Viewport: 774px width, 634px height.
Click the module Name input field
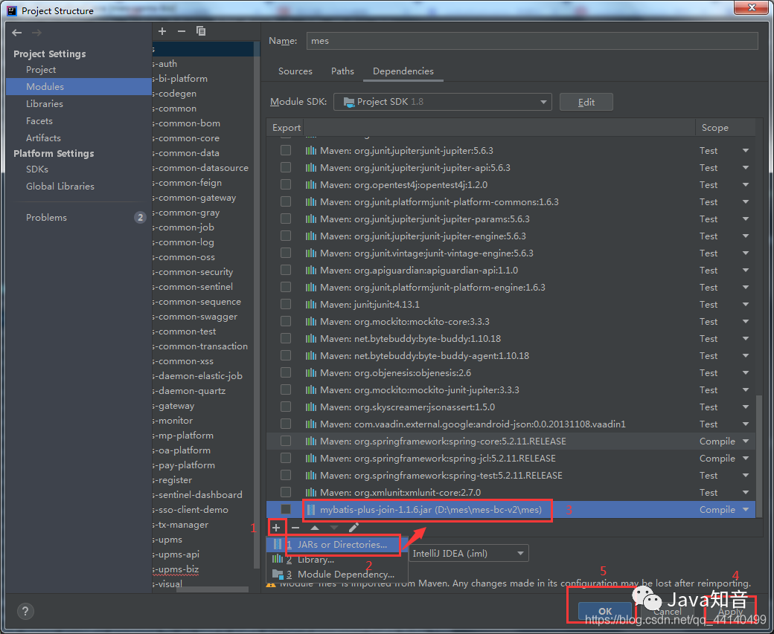(x=532, y=41)
